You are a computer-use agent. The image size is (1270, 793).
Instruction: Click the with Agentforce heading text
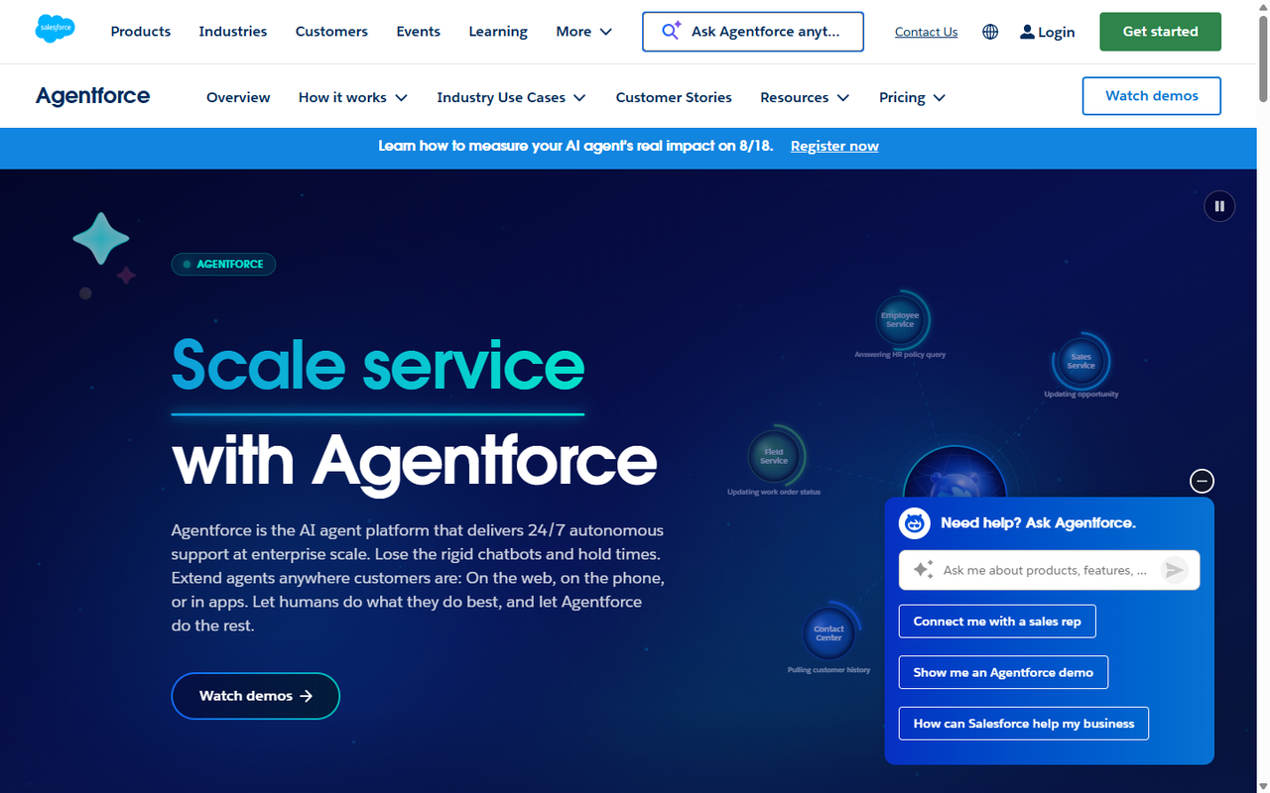[x=414, y=461]
